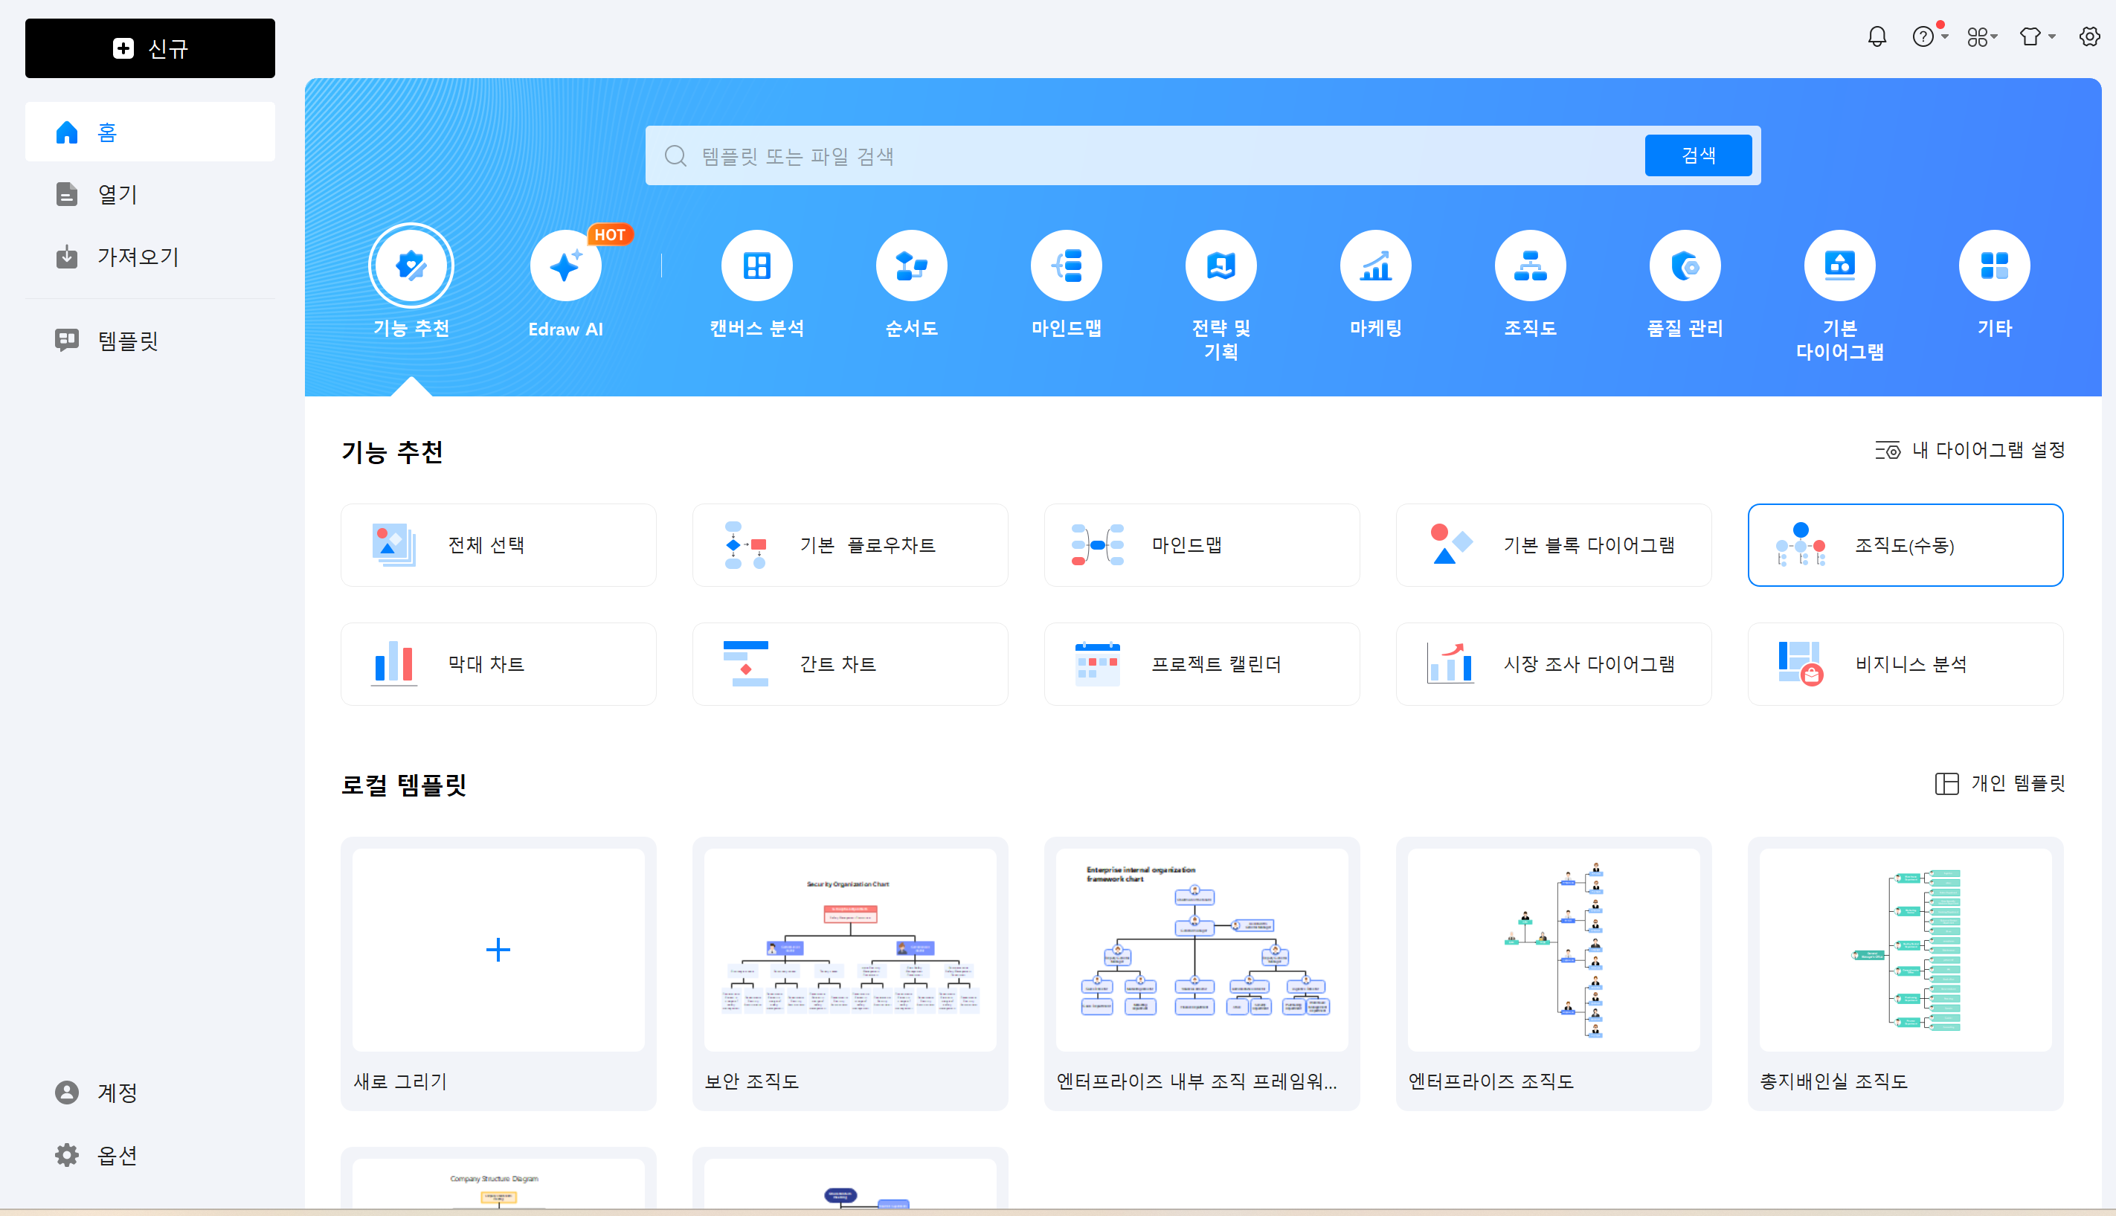Choose the 마인드맵 diagram card
Screen dimensions: 2116x1216
click(x=1202, y=544)
